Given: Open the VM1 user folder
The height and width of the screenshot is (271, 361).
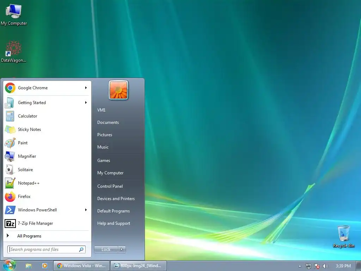Looking at the screenshot, I should [101, 110].
